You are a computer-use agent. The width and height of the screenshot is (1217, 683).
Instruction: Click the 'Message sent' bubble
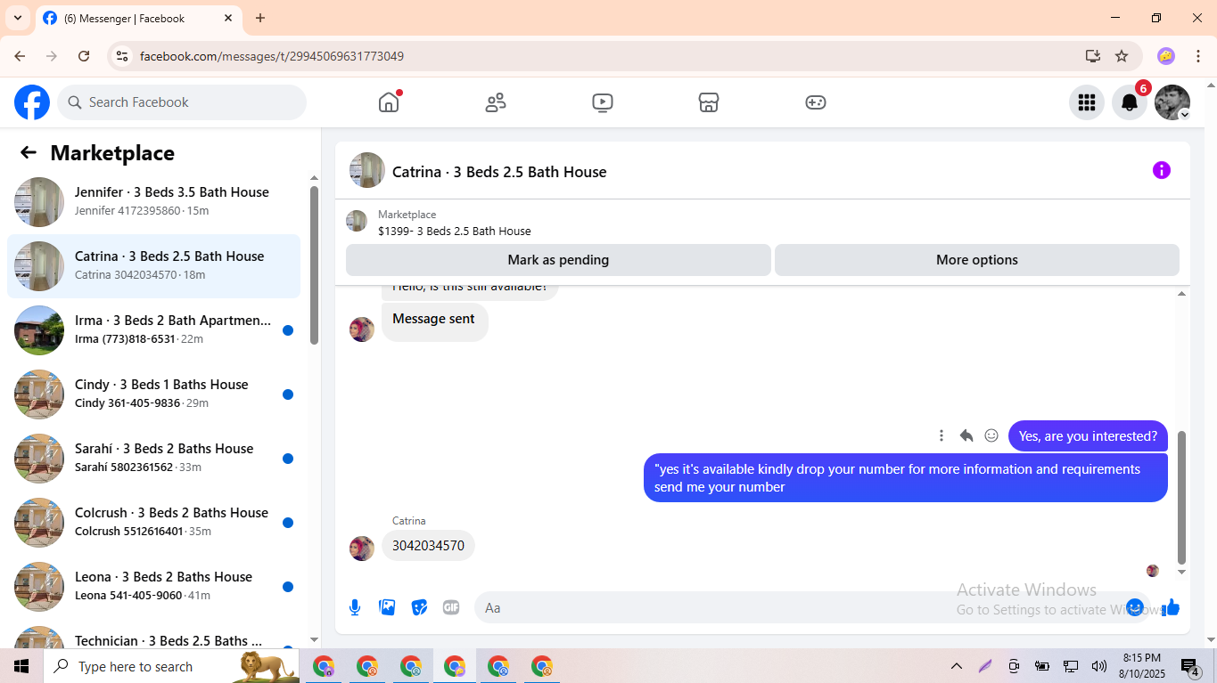click(x=434, y=321)
